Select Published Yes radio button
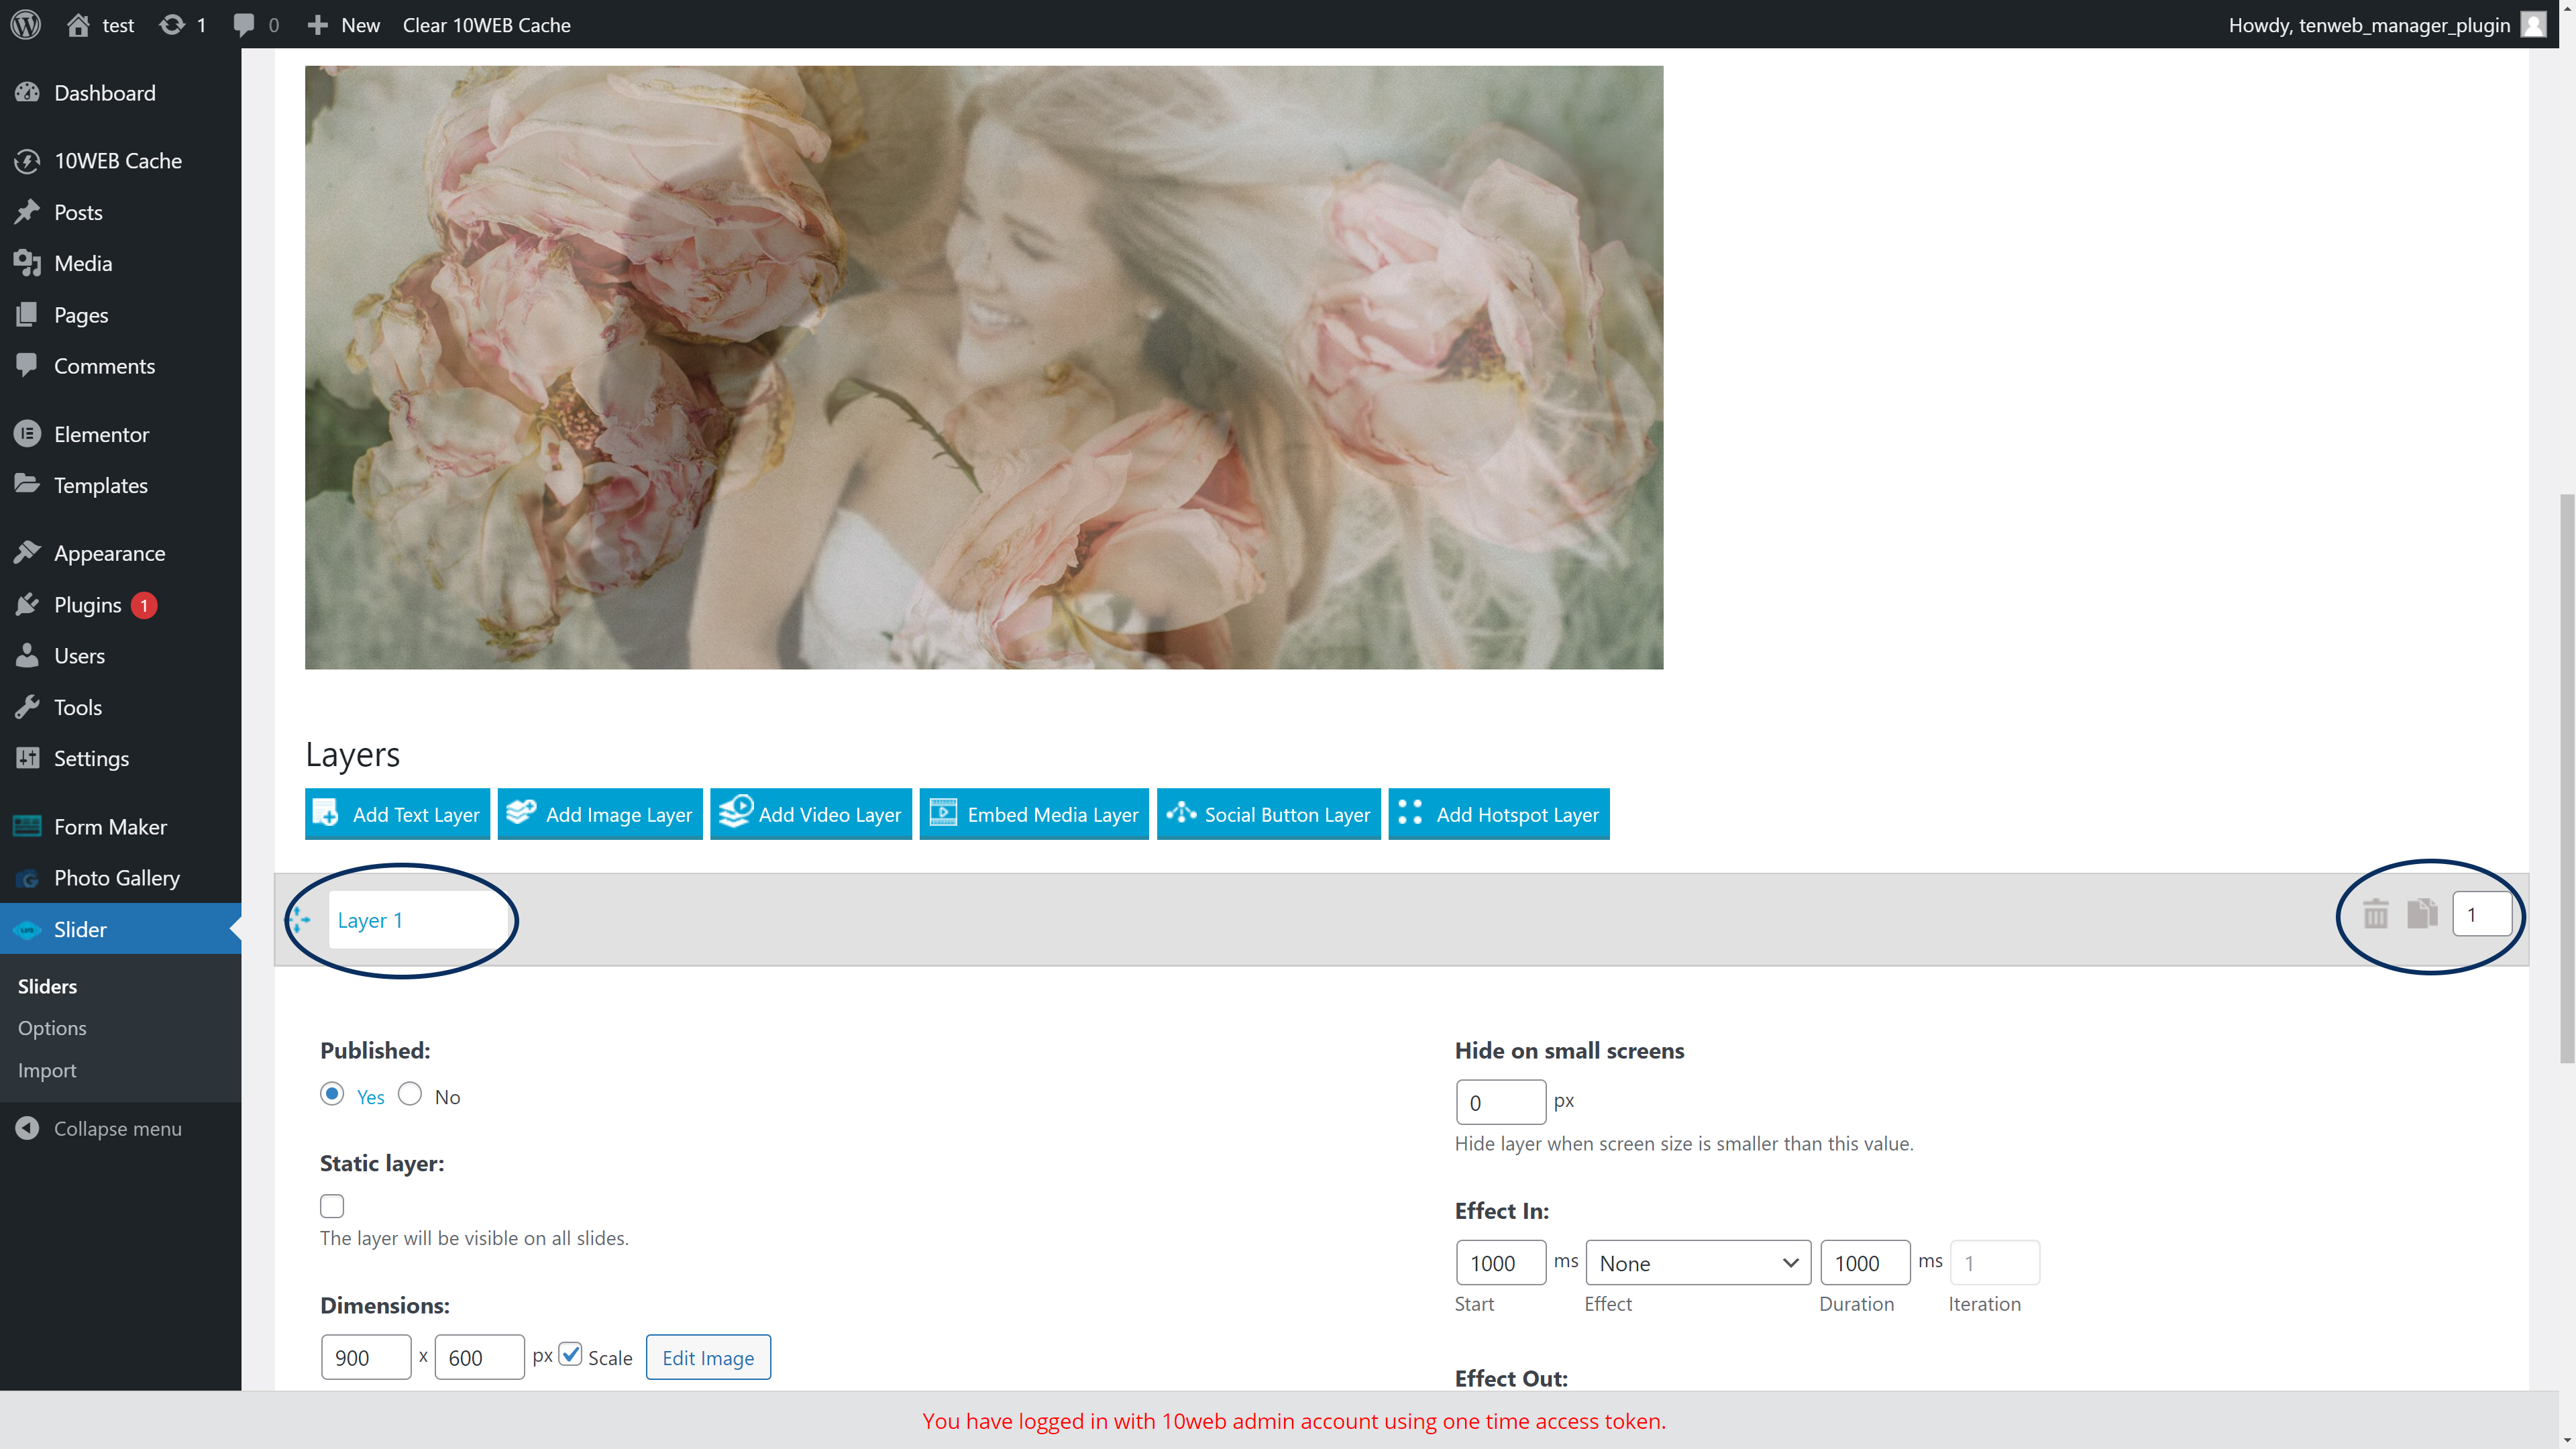This screenshot has width=2576, height=1449. point(332,1093)
